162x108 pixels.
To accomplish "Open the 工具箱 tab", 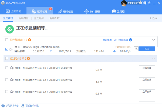I will click(x=118, y=11).
